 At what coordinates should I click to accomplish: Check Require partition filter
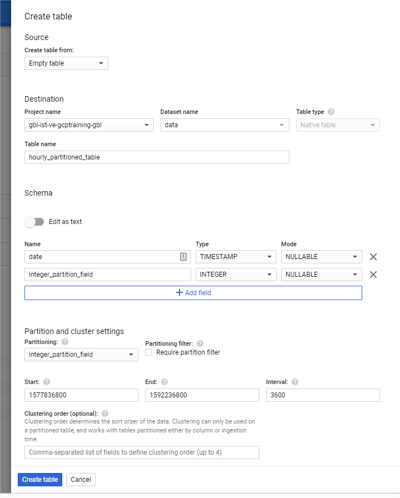(148, 352)
